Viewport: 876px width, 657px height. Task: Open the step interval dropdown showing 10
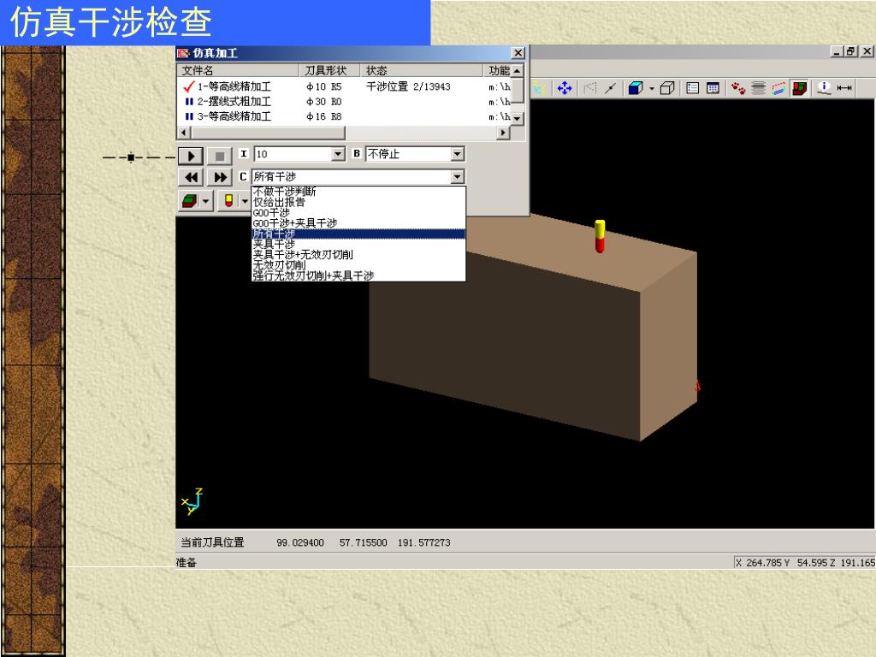(337, 155)
